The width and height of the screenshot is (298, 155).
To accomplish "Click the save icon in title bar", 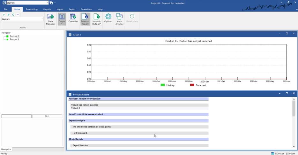I will (4, 3).
